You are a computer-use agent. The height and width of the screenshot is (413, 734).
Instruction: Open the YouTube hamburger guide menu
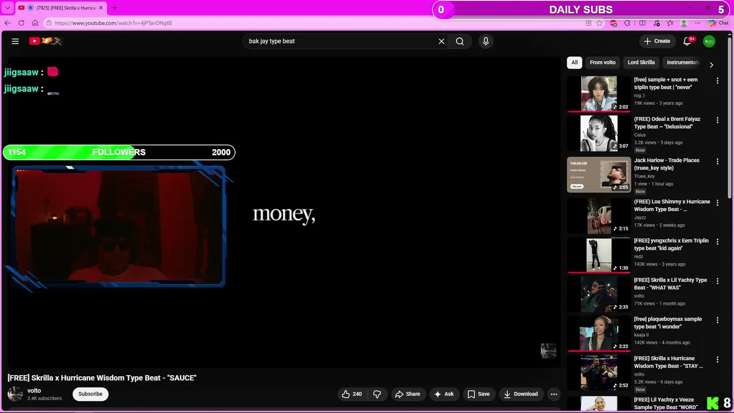15,41
